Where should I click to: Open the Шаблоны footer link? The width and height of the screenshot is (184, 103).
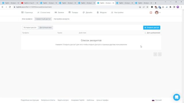90,100
